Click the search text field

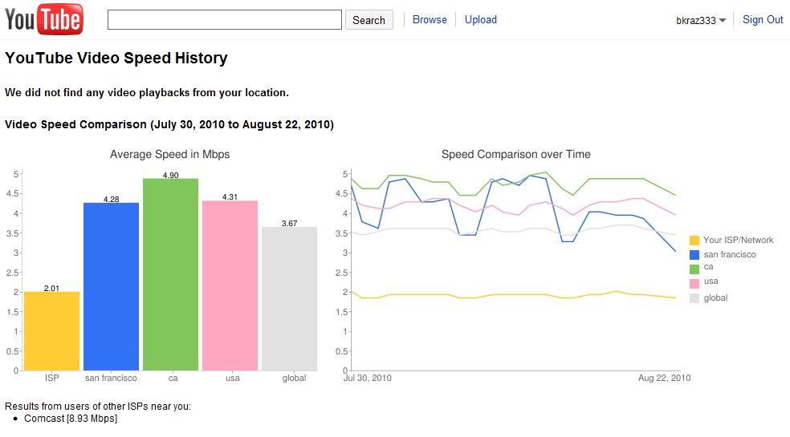point(225,20)
